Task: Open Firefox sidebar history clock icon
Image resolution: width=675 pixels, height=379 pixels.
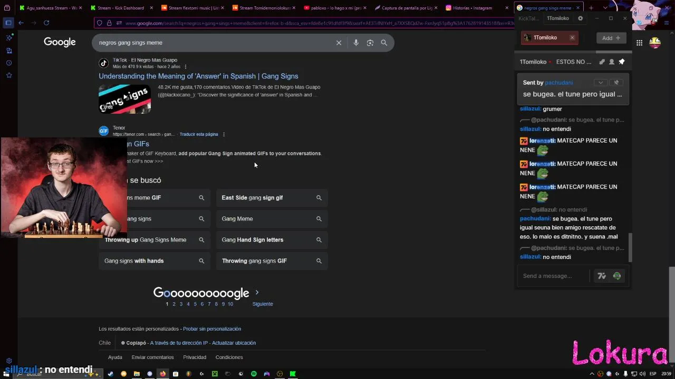Action: point(9,63)
